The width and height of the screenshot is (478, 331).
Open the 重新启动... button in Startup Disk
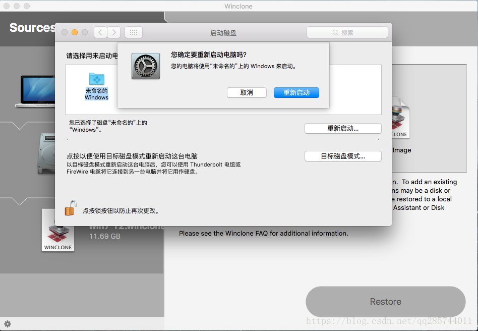click(343, 129)
